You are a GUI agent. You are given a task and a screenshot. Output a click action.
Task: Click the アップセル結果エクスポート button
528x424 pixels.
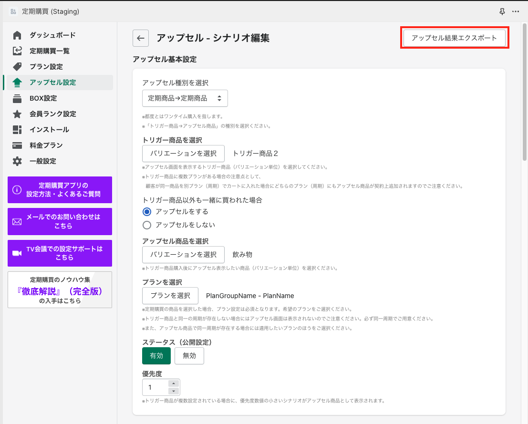(454, 38)
